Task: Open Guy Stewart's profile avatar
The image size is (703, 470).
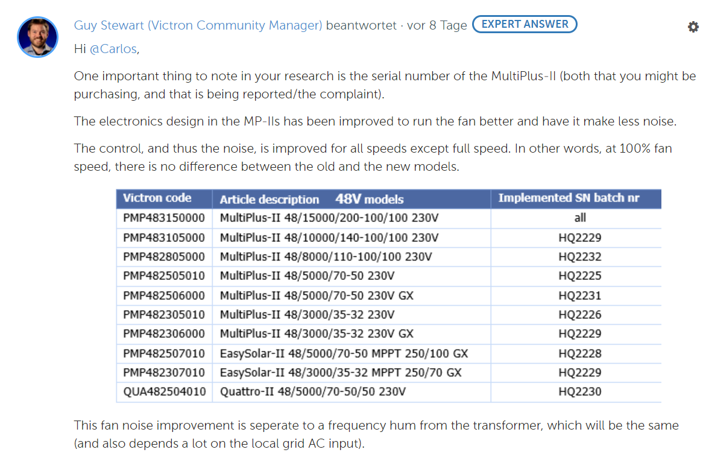Action: coord(37,37)
